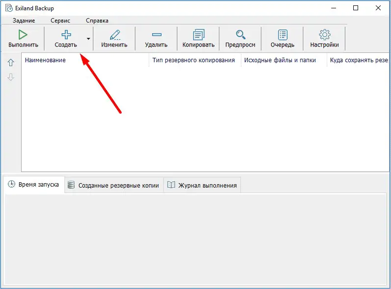Switch to Созданные резервные копии tab

coord(114,186)
